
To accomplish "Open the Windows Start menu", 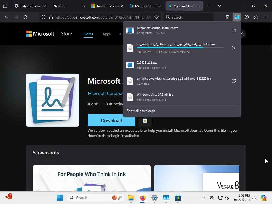I will click(x=60, y=198).
